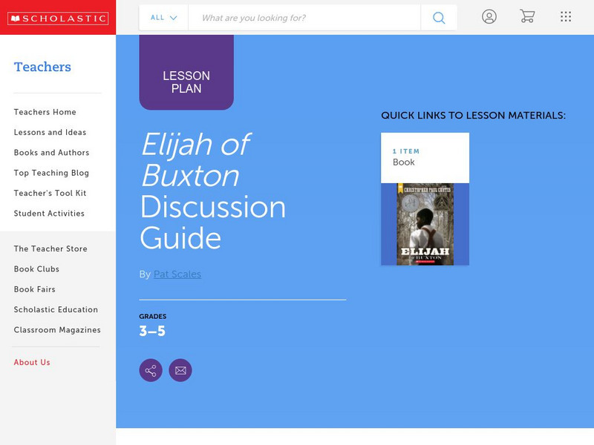Image resolution: width=594 pixels, height=445 pixels.
Task: Click the search magnifier icon
Action: click(438, 16)
